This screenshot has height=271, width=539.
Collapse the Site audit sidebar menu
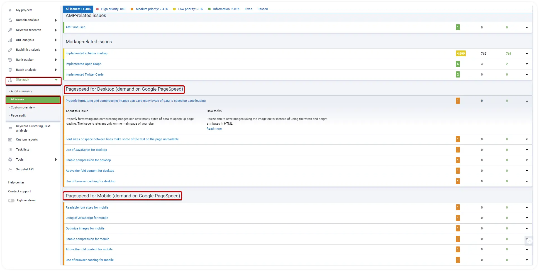coord(56,80)
